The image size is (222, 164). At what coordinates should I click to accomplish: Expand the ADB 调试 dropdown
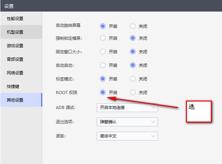[x=127, y=108]
